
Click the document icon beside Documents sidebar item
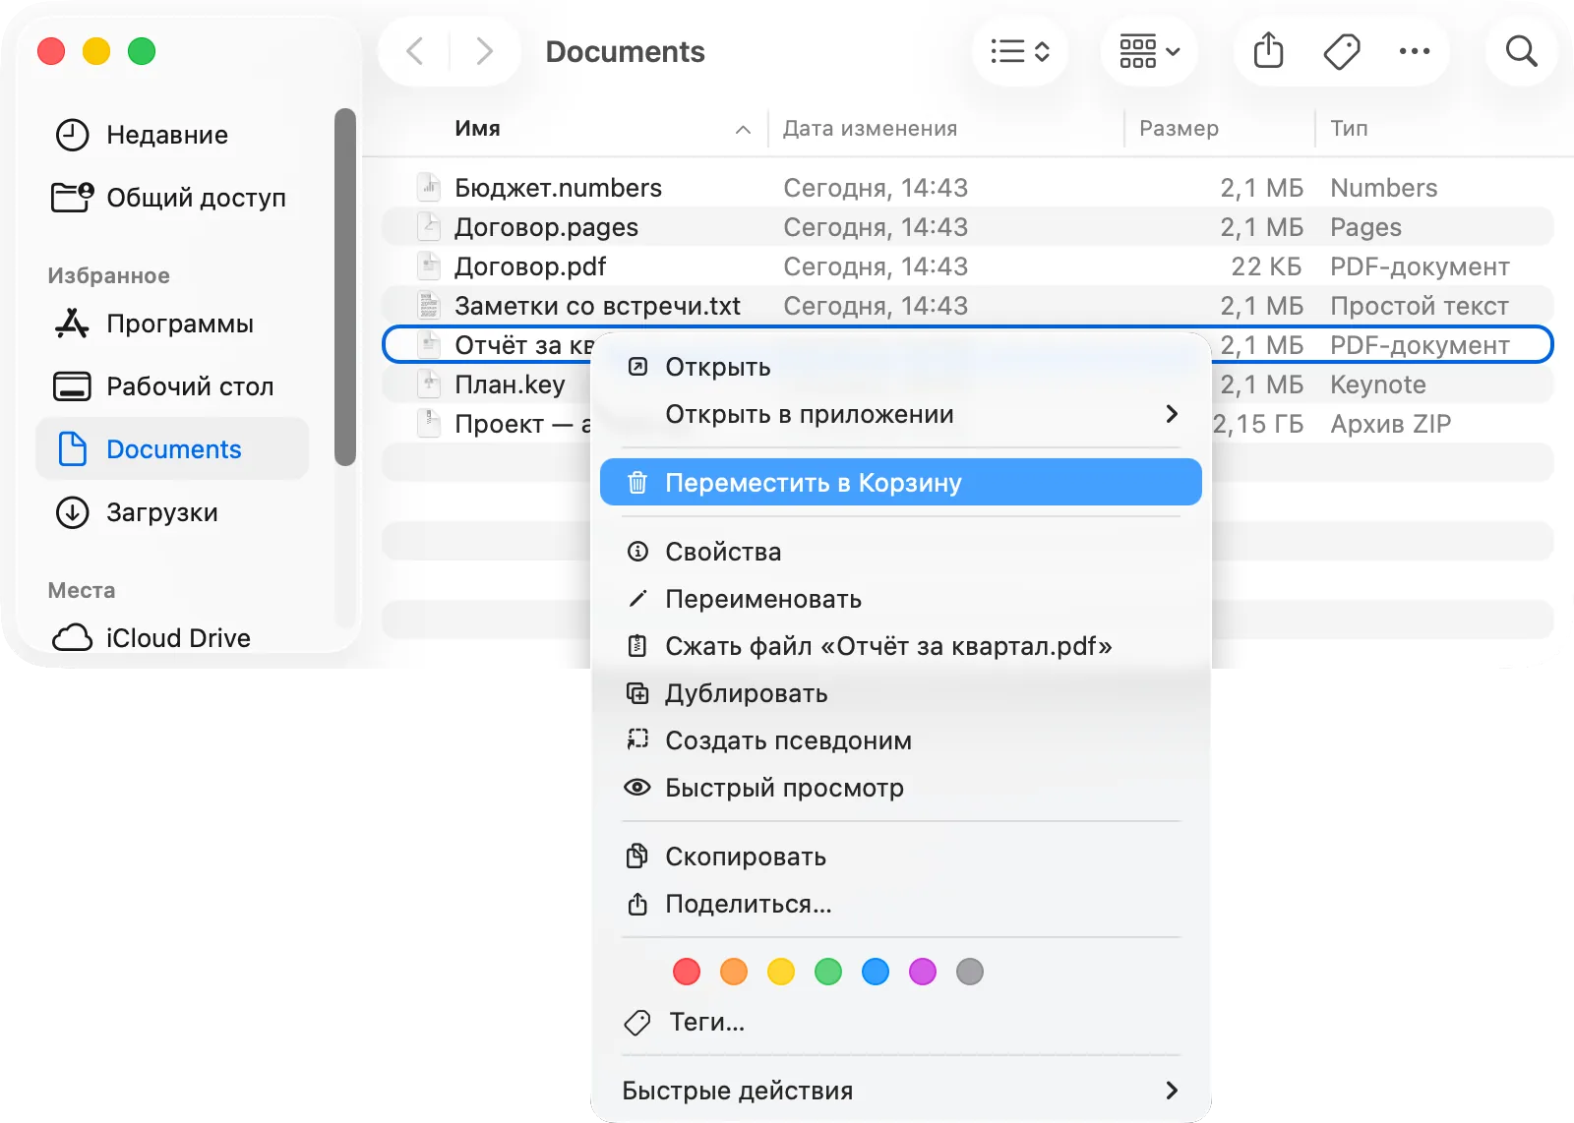[72, 449]
